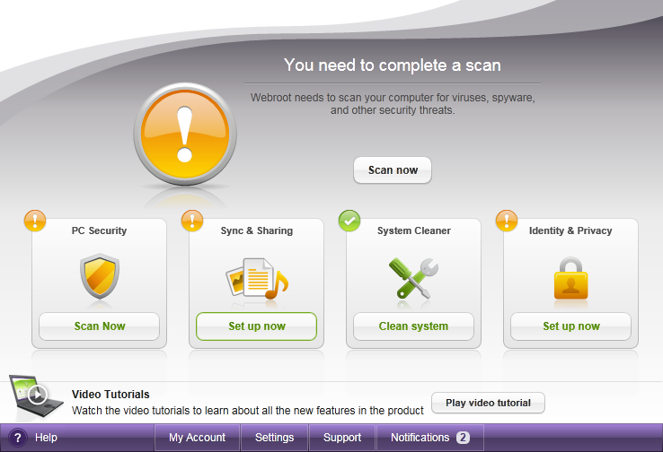The width and height of the screenshot is (663, 452).
Task: Click the purple Help question mark icon
Action: tap(18, 438)
